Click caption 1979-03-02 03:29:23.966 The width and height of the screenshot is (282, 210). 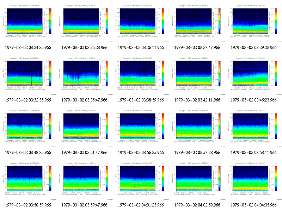pos(253,48)
